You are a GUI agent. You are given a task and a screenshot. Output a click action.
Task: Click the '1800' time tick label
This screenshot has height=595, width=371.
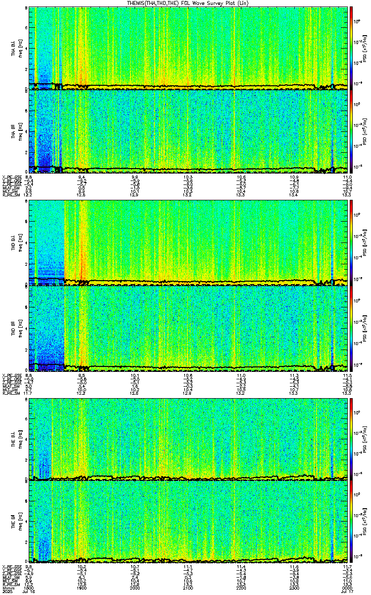coord(29,588)
